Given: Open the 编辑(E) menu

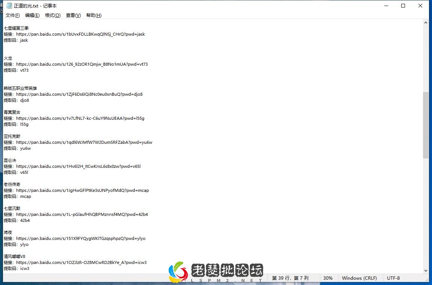Looking at the screenshot, I should coord(32,15).
